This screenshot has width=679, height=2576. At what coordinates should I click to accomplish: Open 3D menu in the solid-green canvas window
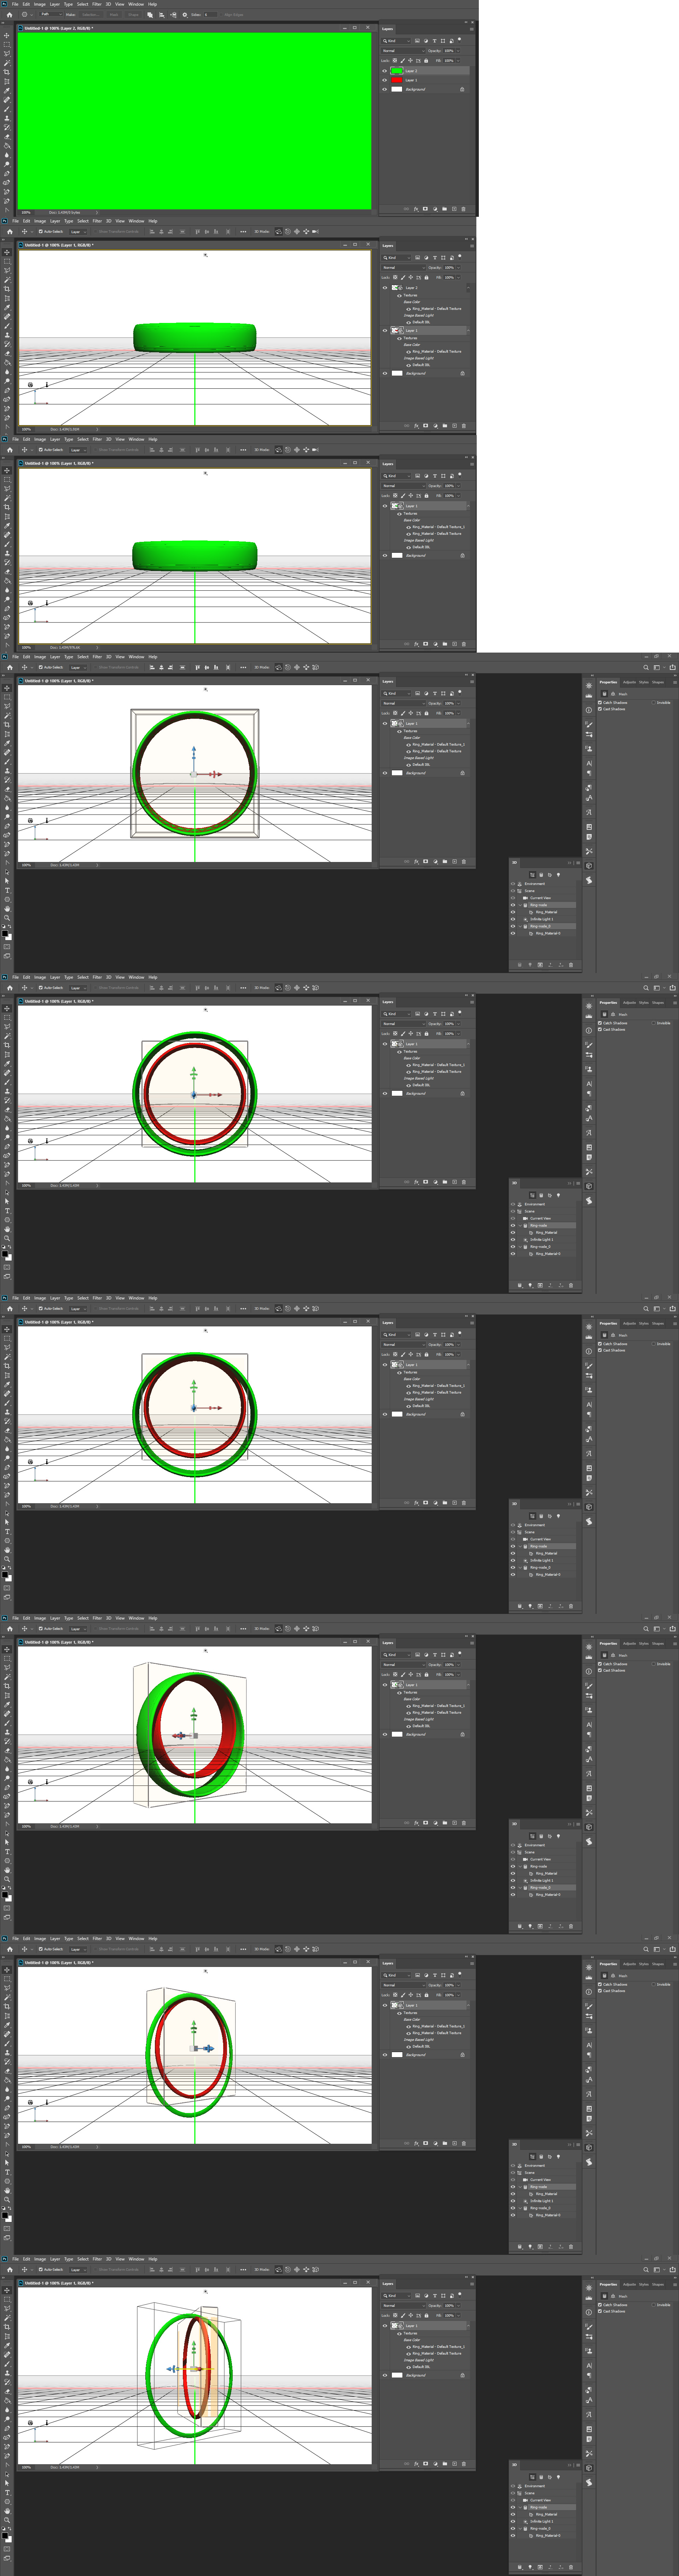(x=108, y=4)
